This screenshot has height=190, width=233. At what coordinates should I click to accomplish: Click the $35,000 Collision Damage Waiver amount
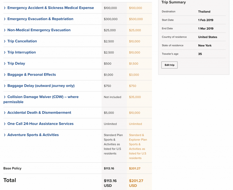(x=135, y=97)
